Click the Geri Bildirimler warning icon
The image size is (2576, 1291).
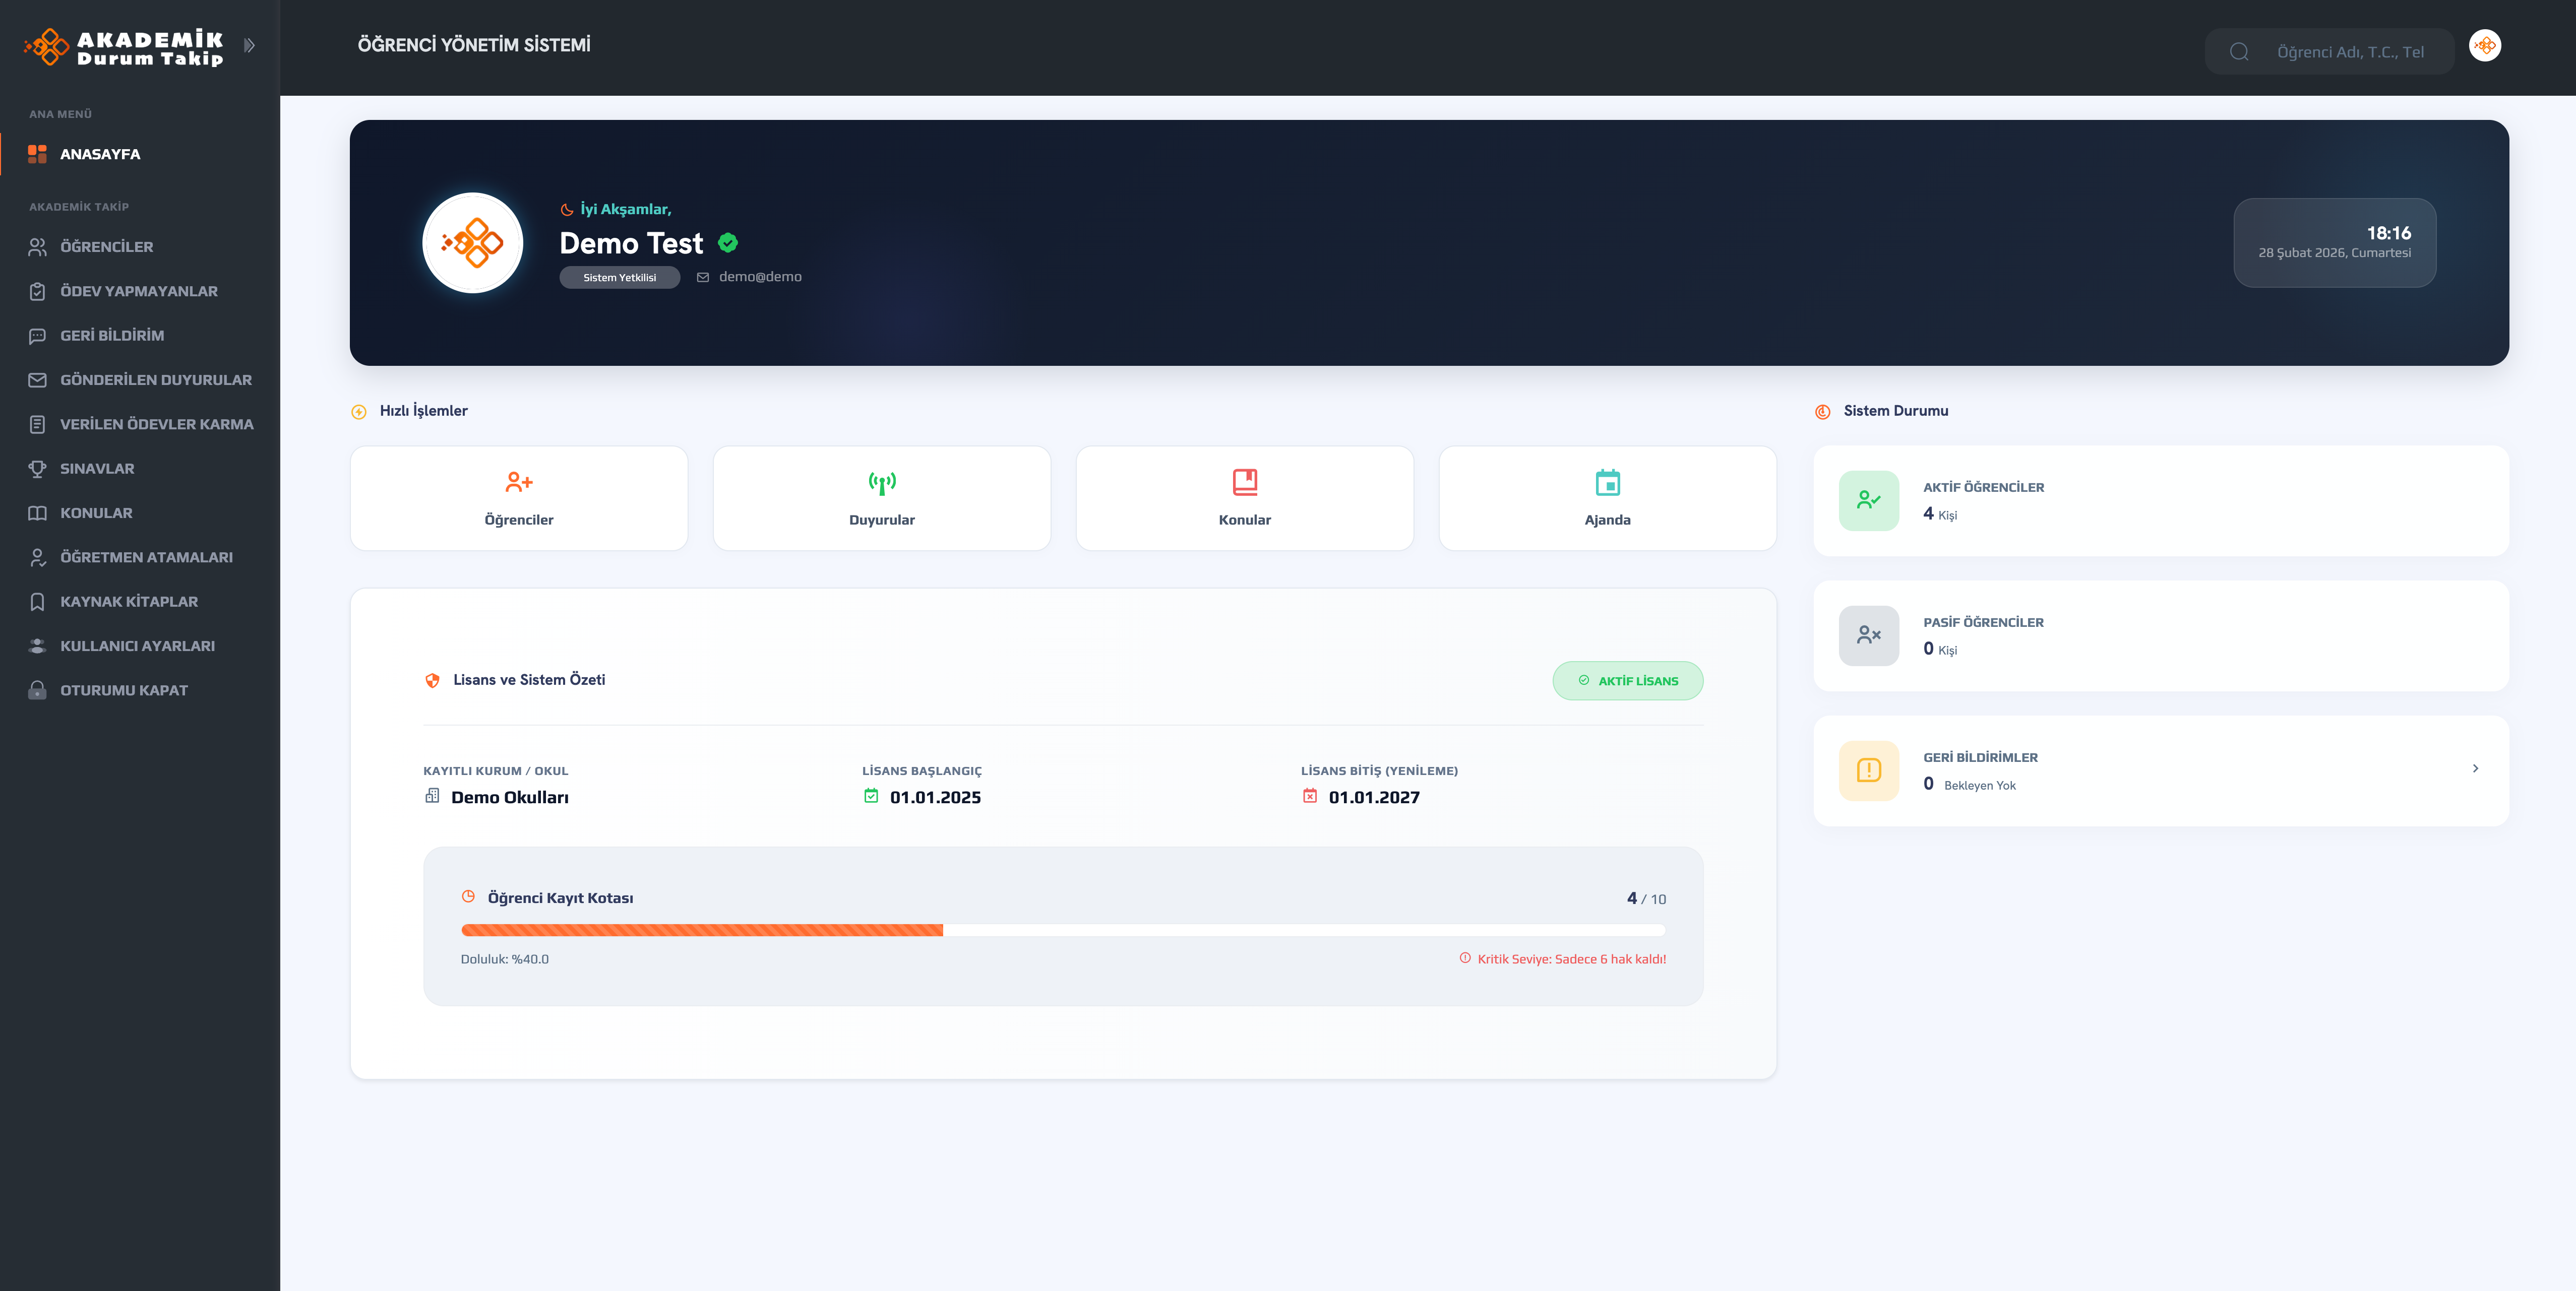[x=1868, y=770]
